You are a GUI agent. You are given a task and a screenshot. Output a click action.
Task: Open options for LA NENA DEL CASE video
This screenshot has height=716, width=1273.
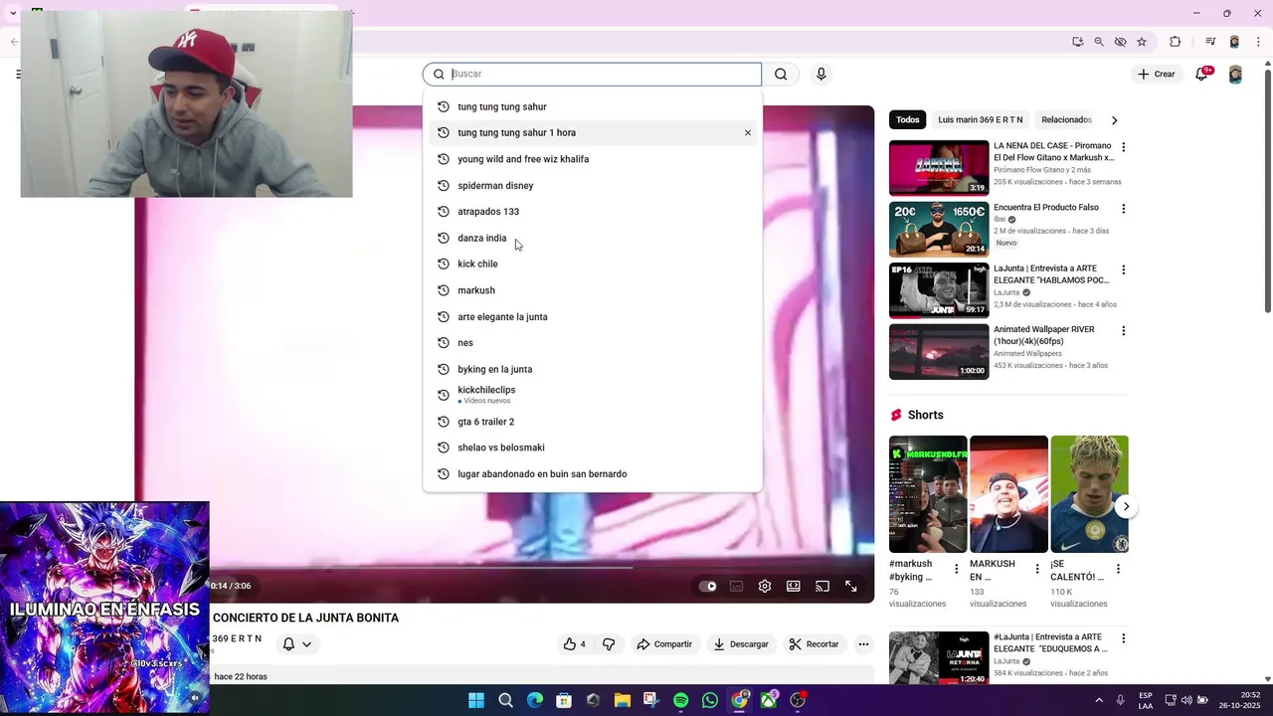[x=1124, y=147]
